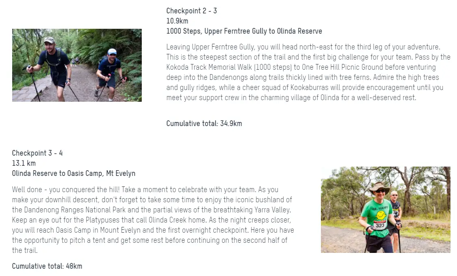
Task: Click 'Cumulative total: 48km' text
Action: point(47,266)
